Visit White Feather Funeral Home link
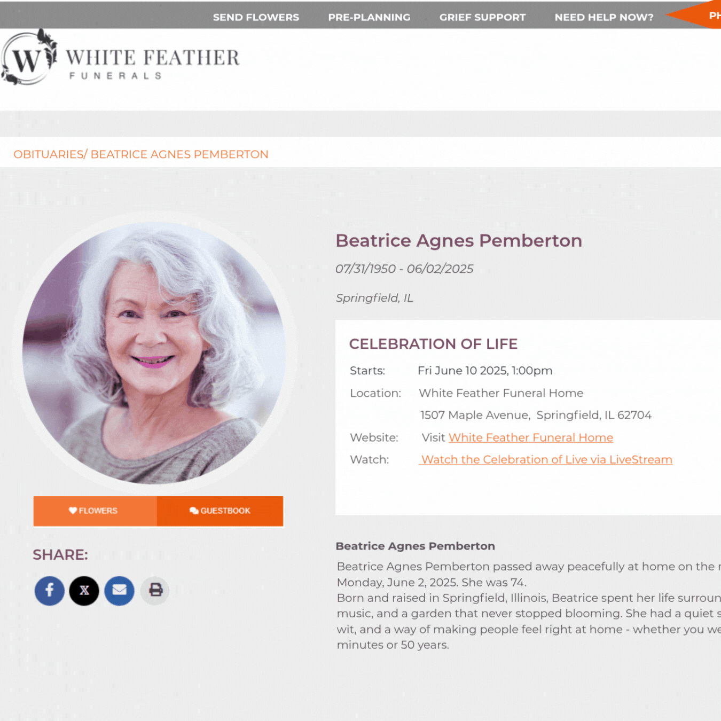Screen dimensions: 721x721 pos(530,438)
